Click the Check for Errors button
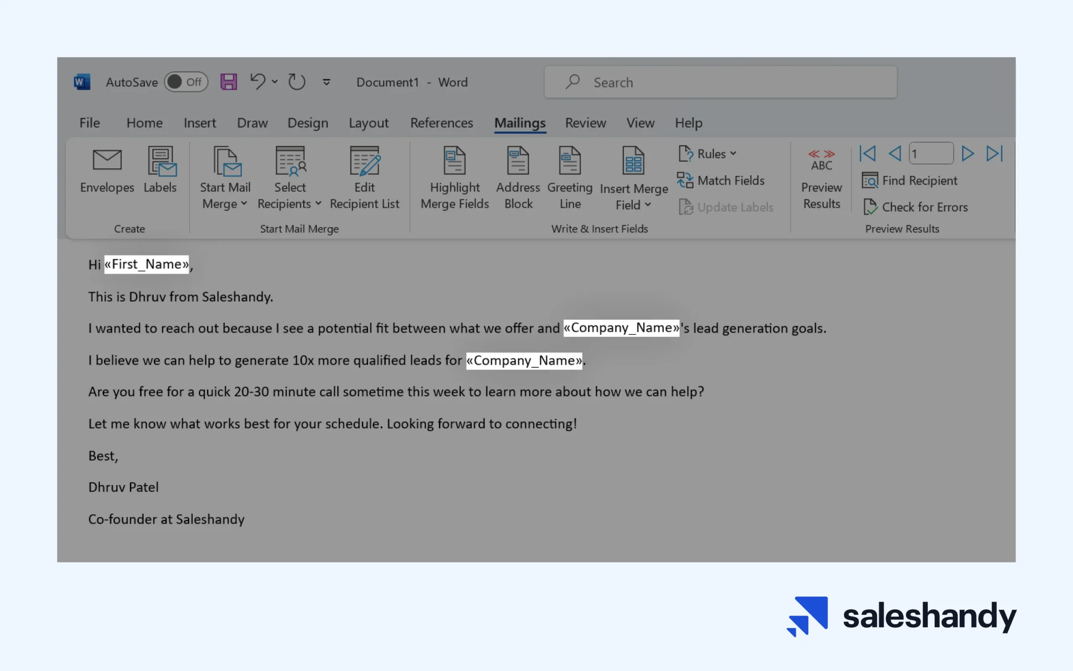This screenshot has height=671, width=1073. 915,207
